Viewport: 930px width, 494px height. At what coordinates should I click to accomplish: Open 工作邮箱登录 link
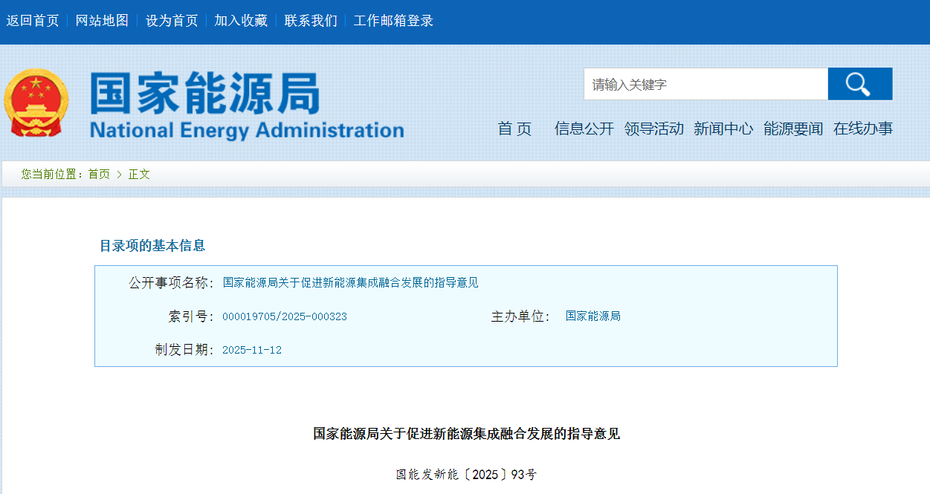point(393,21)
